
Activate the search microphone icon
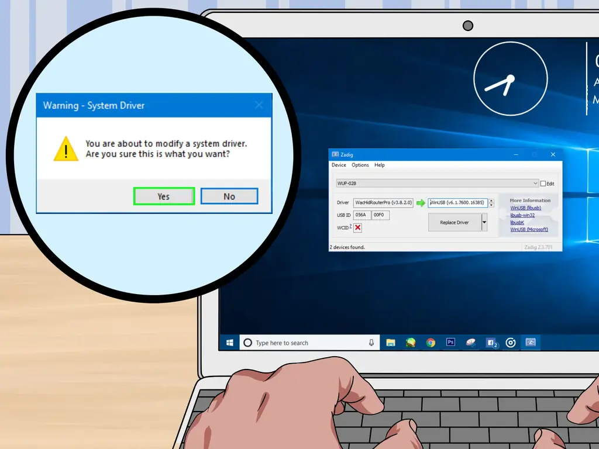click(371, 343)
